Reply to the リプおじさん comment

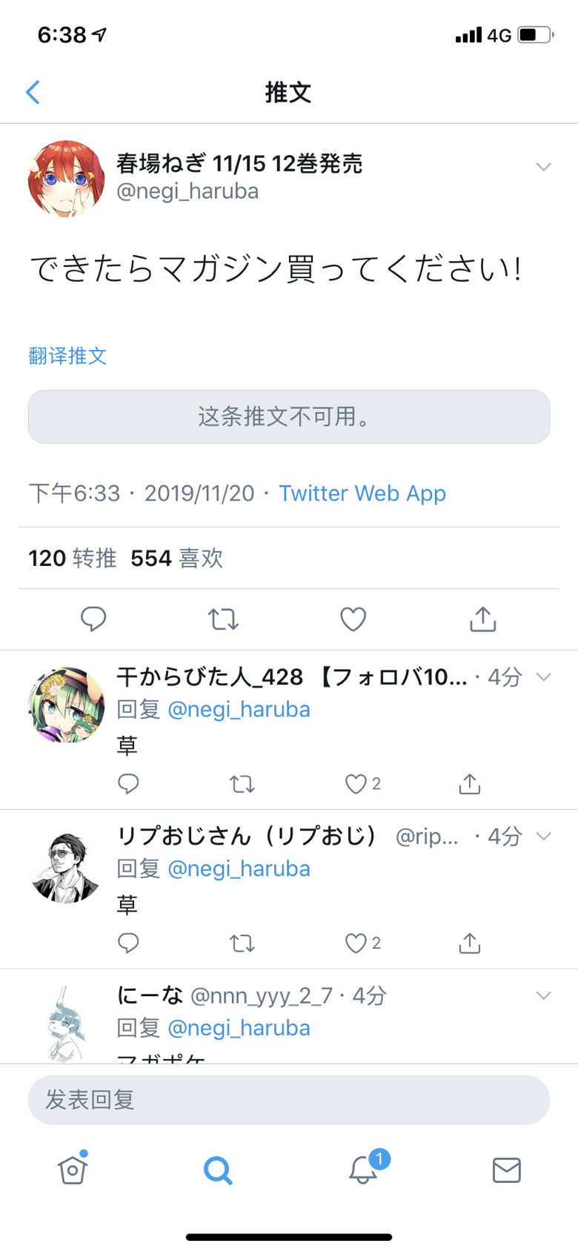(x=128, y=943)
